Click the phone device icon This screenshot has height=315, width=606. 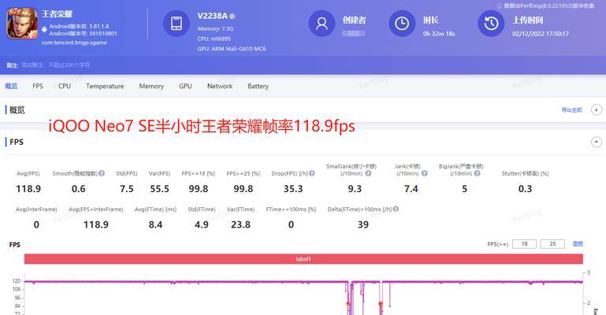(x=177, y=23)
